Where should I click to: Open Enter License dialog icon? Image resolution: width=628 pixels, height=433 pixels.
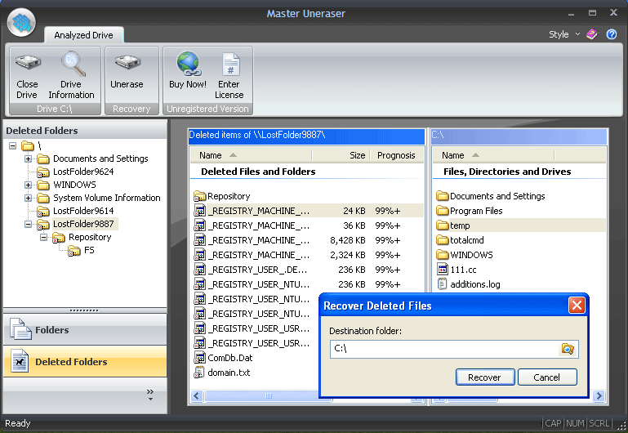coord(231,64)
